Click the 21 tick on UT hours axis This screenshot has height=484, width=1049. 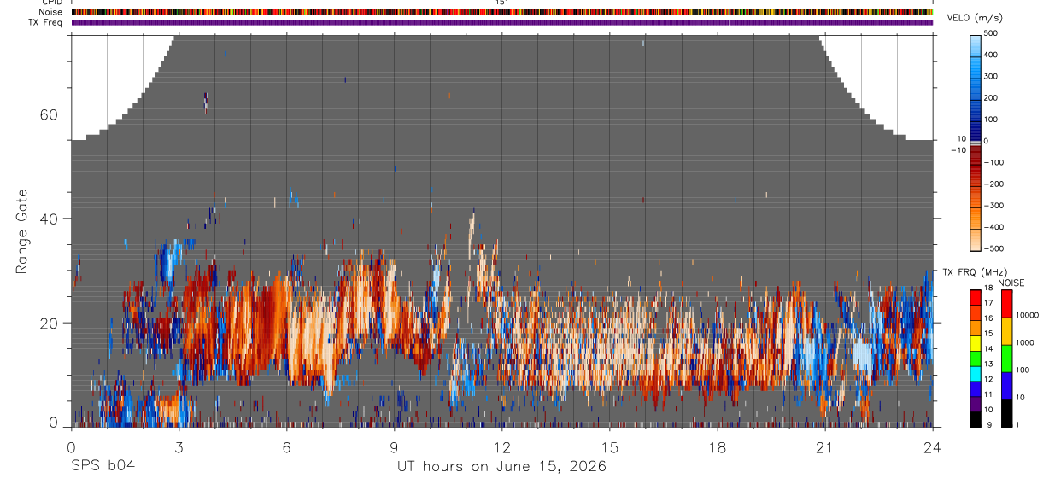click(x=825, y=446)
